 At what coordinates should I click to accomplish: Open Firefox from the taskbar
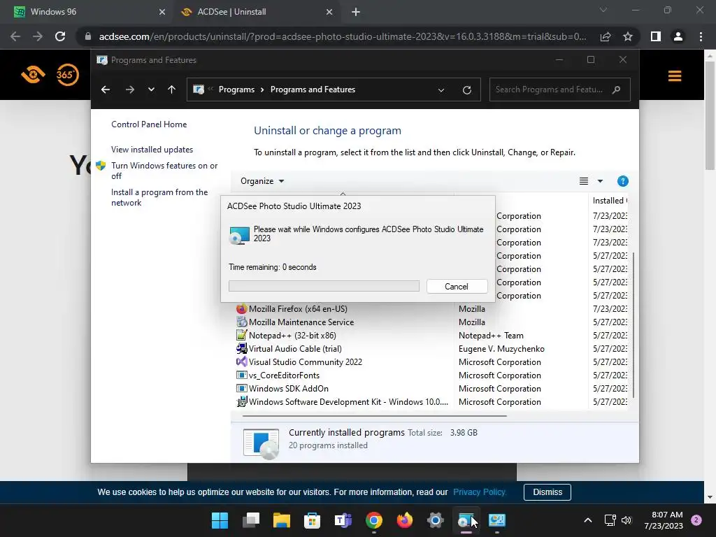pos(405,520)
